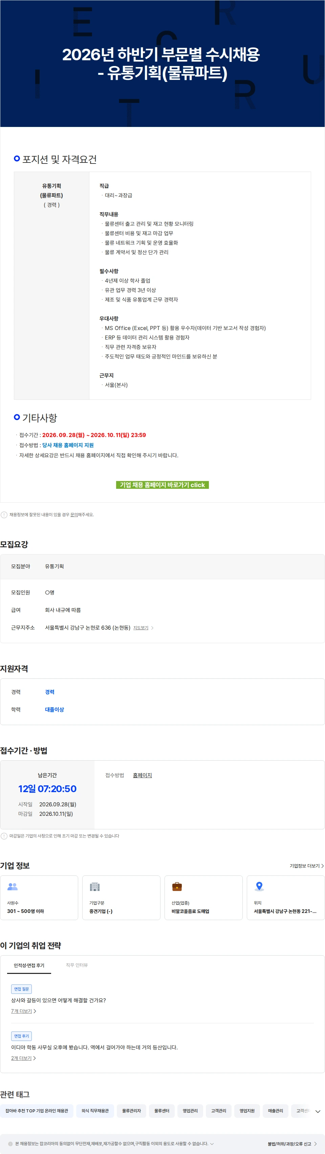
Task: Select the 잡아바 추천 TOP 기업 온라인 채용관 tag
Action: pos(37,1111)
